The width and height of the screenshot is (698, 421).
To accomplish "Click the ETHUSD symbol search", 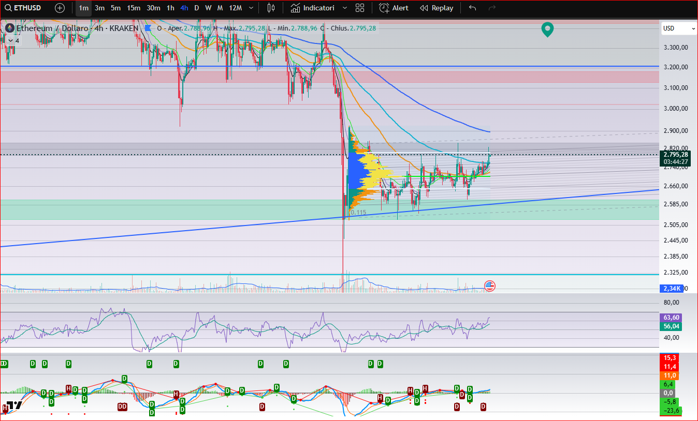I will point(23,8).
